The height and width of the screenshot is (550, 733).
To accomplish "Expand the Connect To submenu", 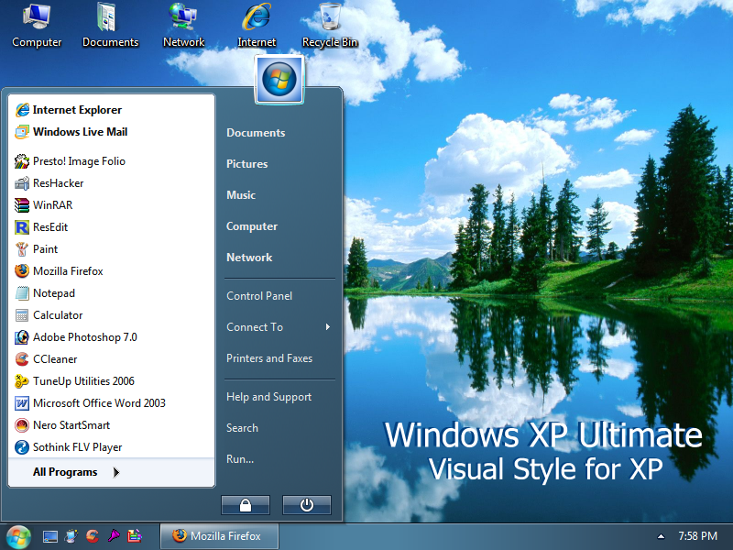I will [x=254, y=326].
